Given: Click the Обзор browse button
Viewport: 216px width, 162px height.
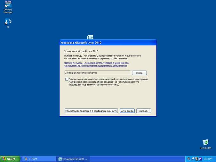Looking at the screenshot, I should pyautogui.click(x=139, y=73).
